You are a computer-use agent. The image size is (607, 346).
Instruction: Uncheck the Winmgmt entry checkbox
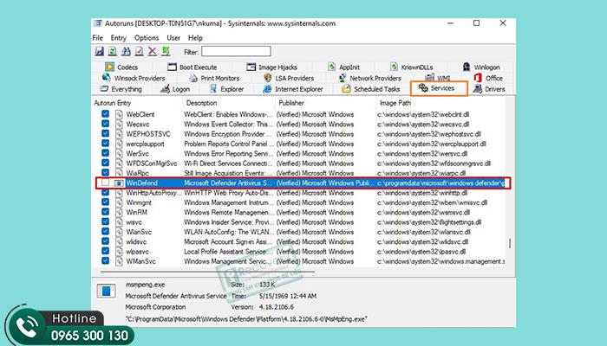coord(105,202)
